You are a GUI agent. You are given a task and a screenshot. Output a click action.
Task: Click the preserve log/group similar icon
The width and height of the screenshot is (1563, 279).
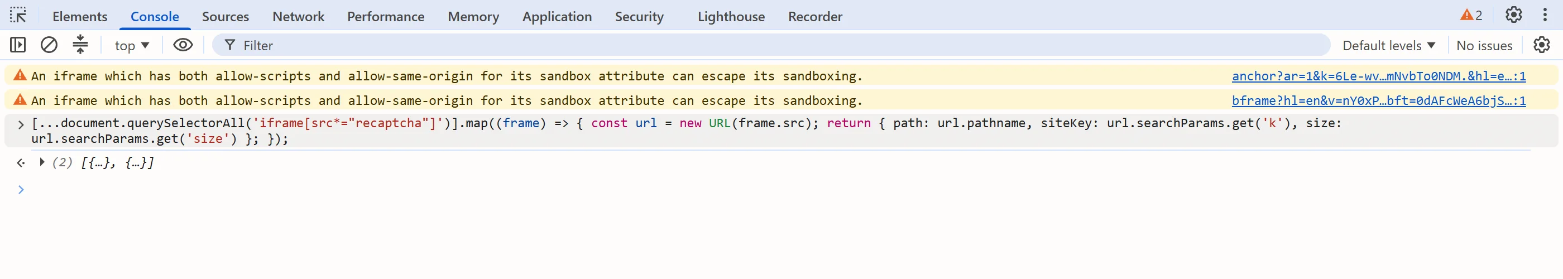pos(80,44)
